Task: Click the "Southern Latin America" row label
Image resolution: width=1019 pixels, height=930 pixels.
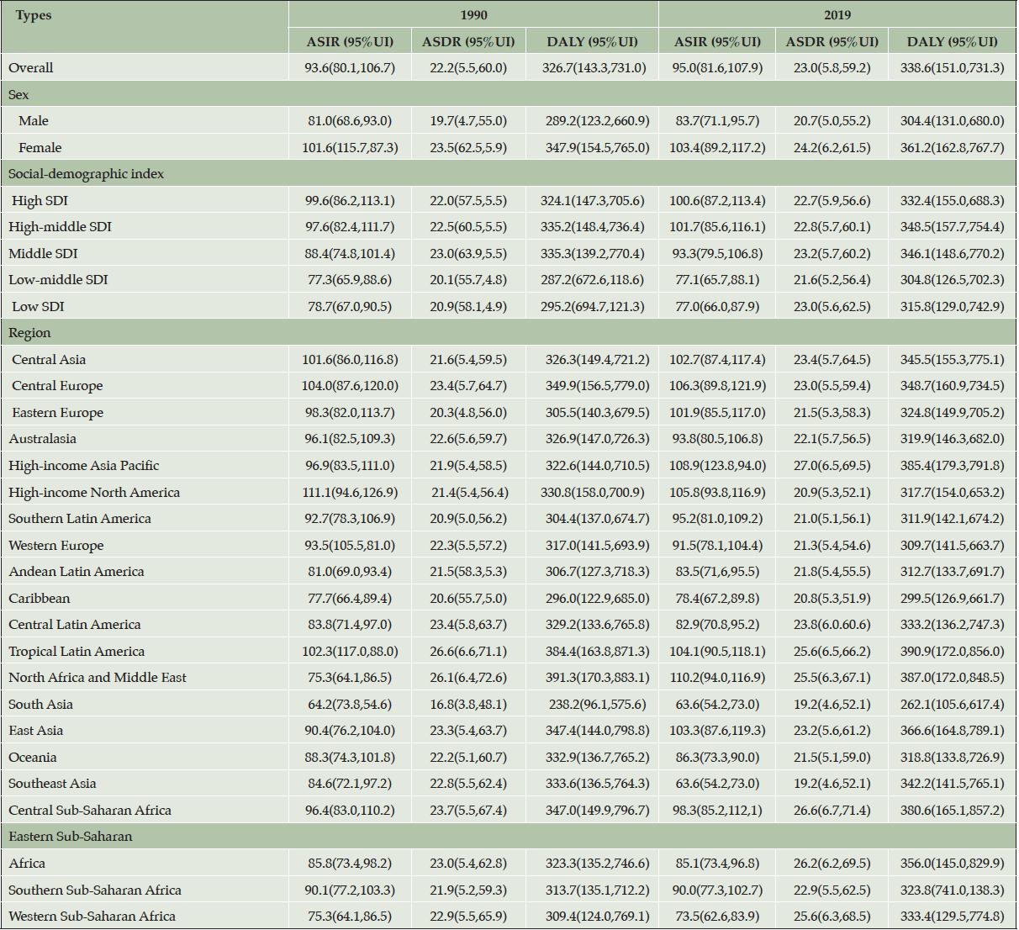Action: [x=80, y=519]
